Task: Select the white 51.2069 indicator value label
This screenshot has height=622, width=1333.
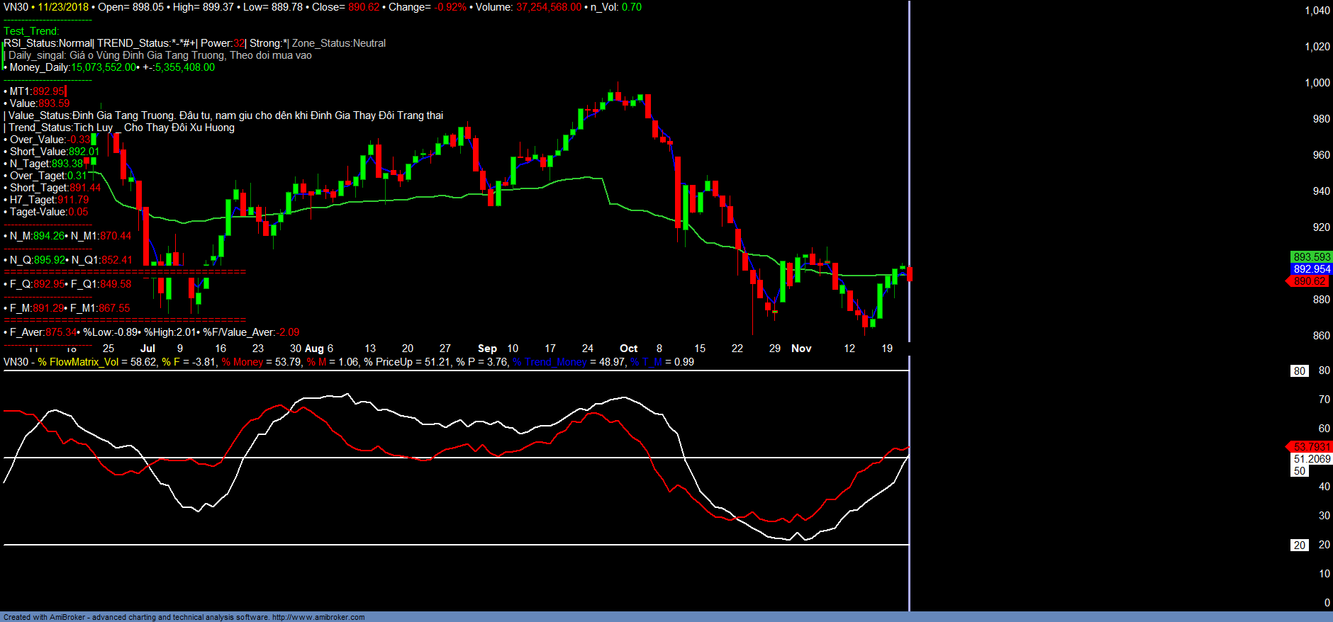Action: [x=1311, y=459]
